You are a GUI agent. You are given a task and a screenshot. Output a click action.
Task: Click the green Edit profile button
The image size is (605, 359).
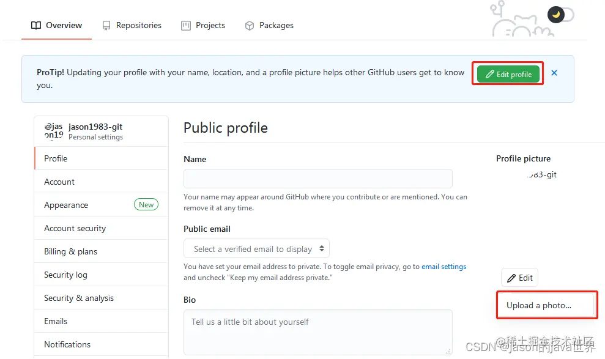(508, 75)
